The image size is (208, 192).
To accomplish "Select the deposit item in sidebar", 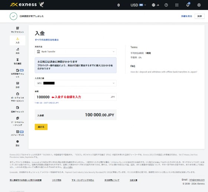I will 17,40.
